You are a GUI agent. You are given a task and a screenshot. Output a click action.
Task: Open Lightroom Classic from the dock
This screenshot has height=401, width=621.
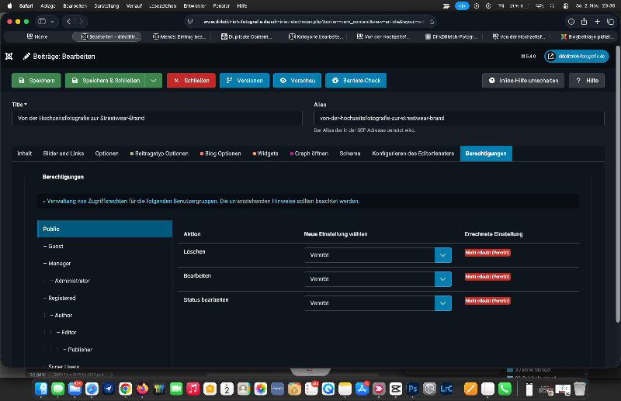[446, 388]
